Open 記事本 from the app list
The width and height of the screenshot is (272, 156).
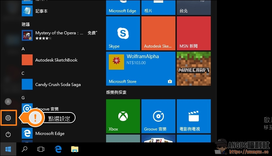(41, 11)
